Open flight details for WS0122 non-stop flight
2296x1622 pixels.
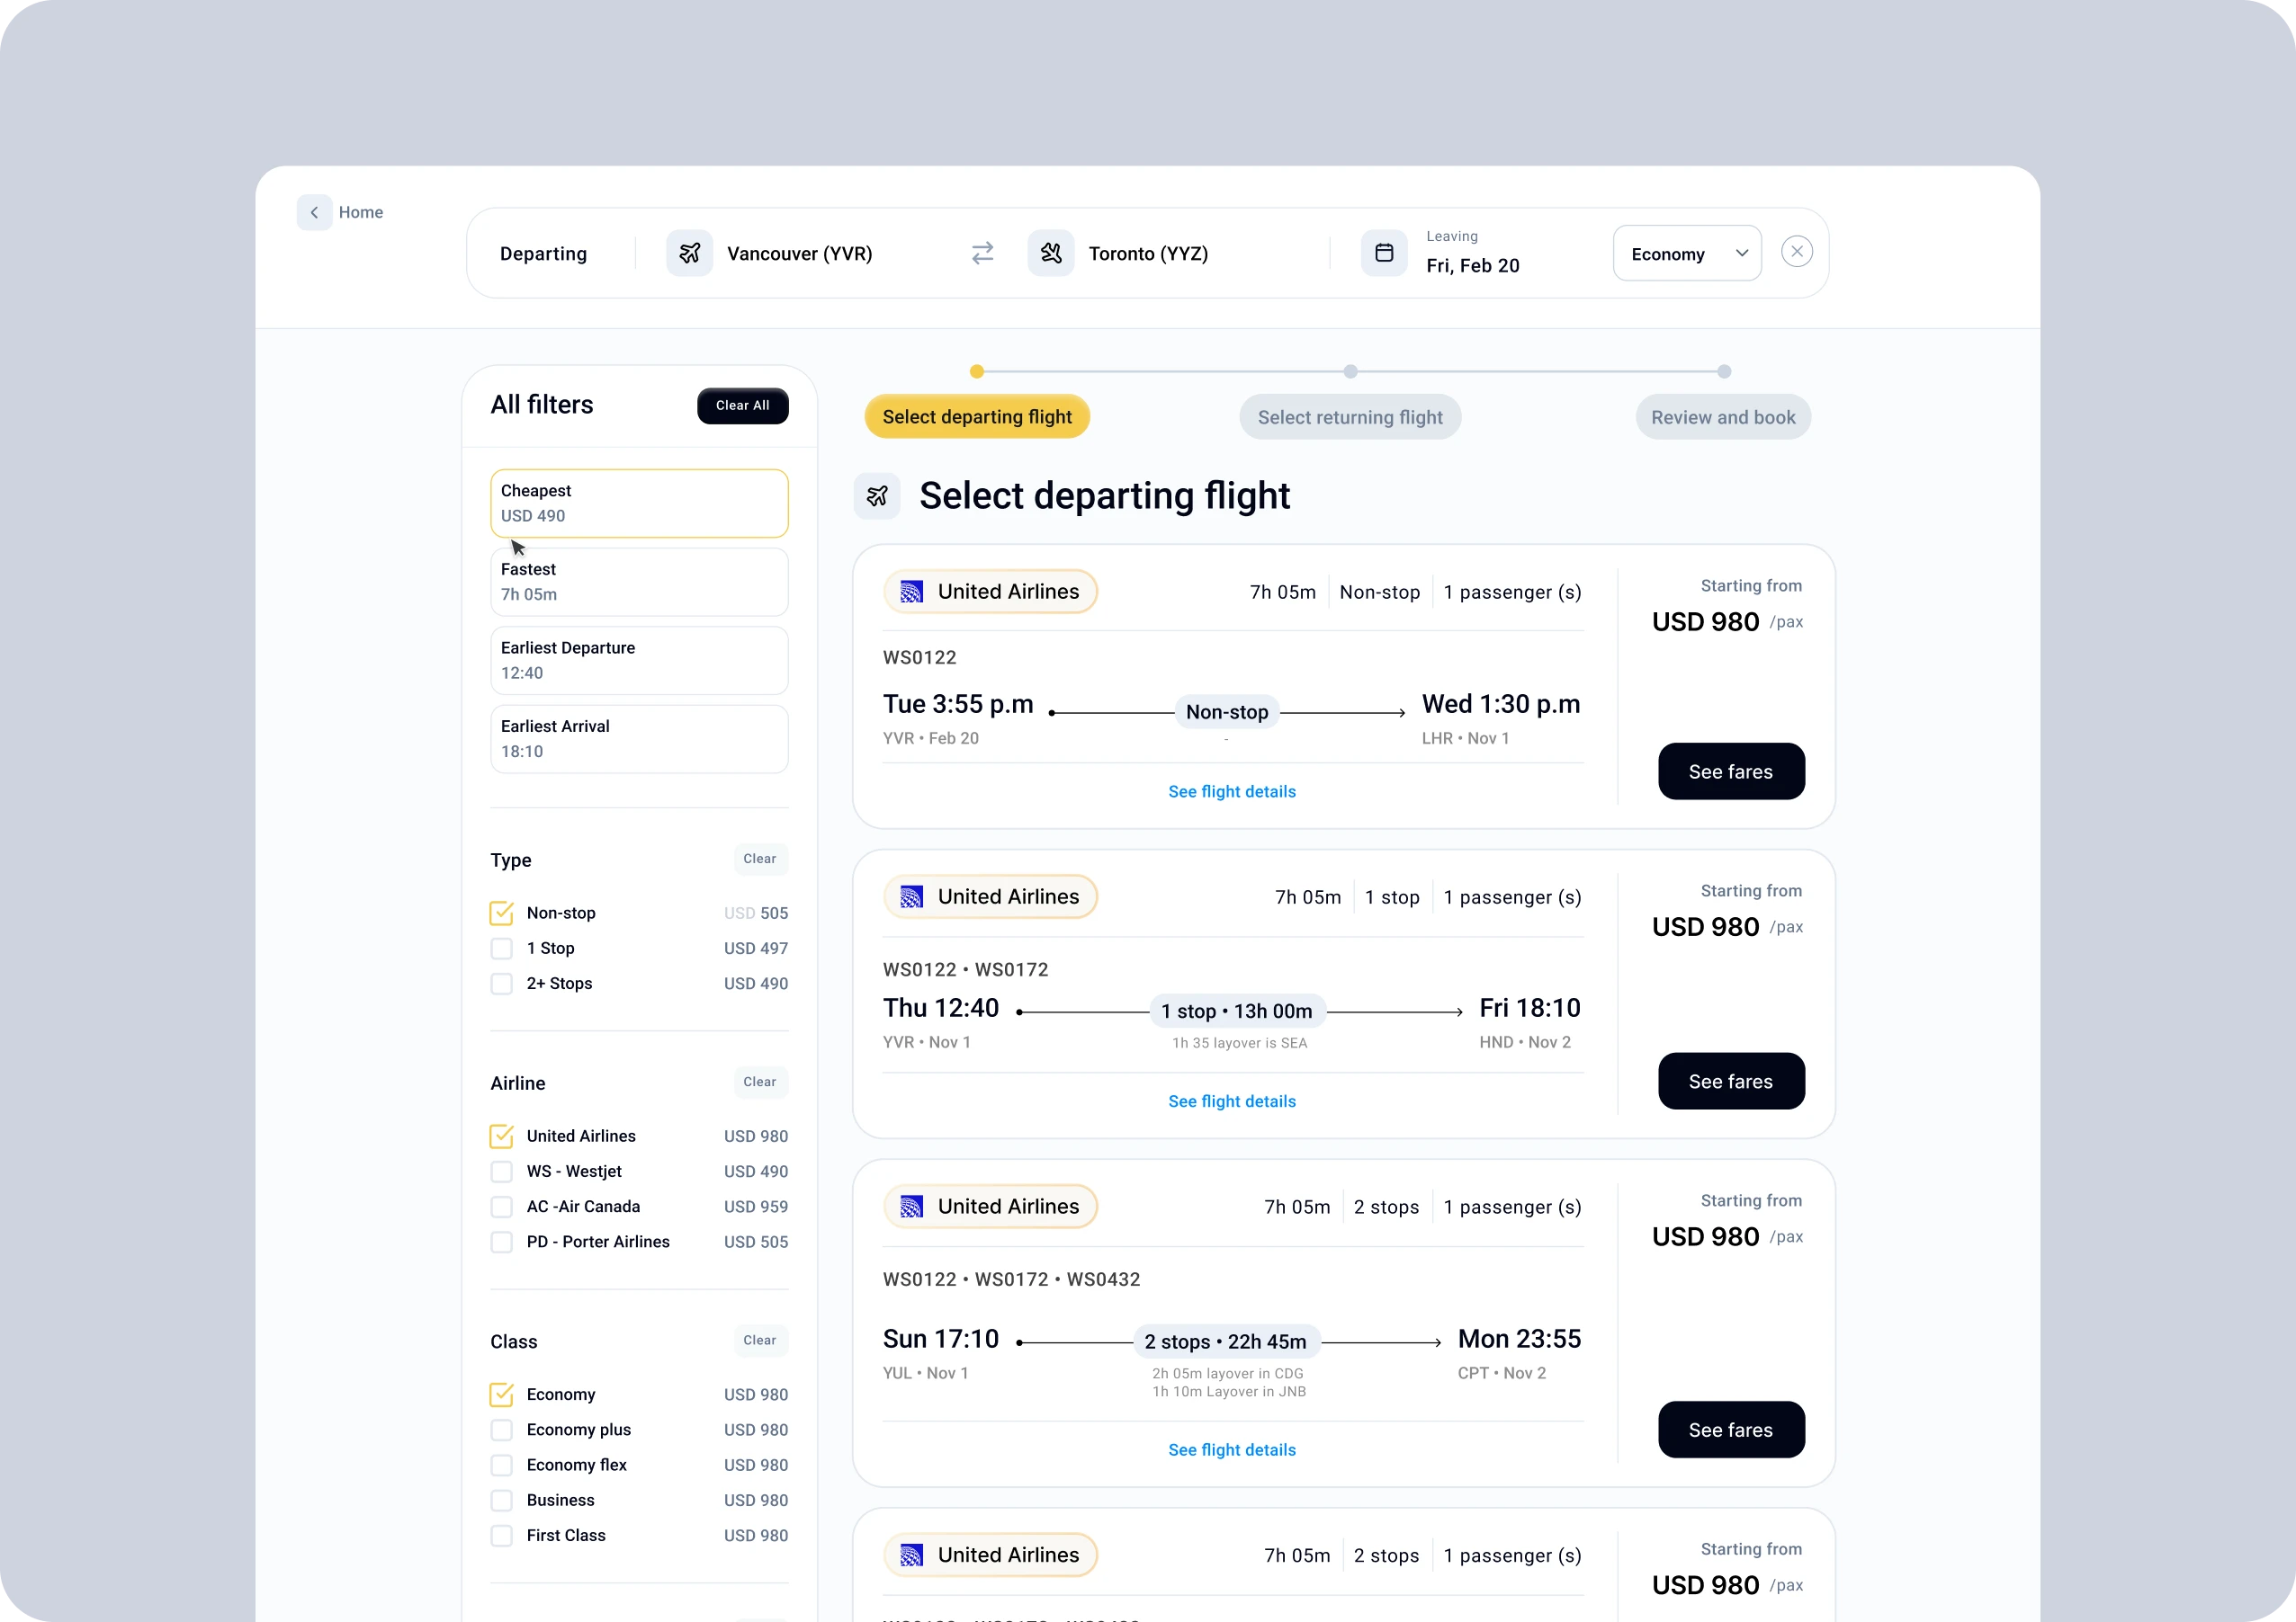click(1232, 791)
